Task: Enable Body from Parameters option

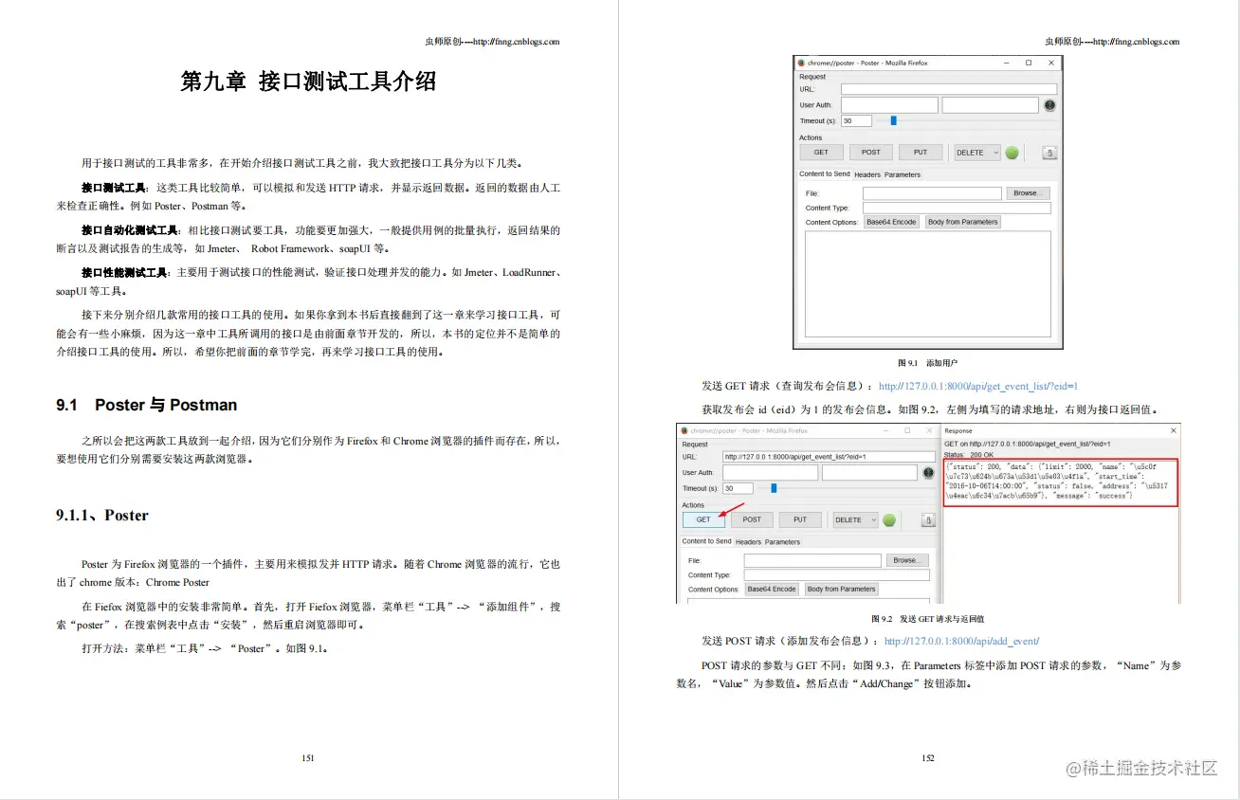Action: pos(963,222)
